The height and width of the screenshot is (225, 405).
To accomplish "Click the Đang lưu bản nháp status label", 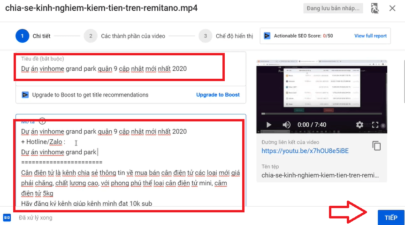I will [333, 8].
